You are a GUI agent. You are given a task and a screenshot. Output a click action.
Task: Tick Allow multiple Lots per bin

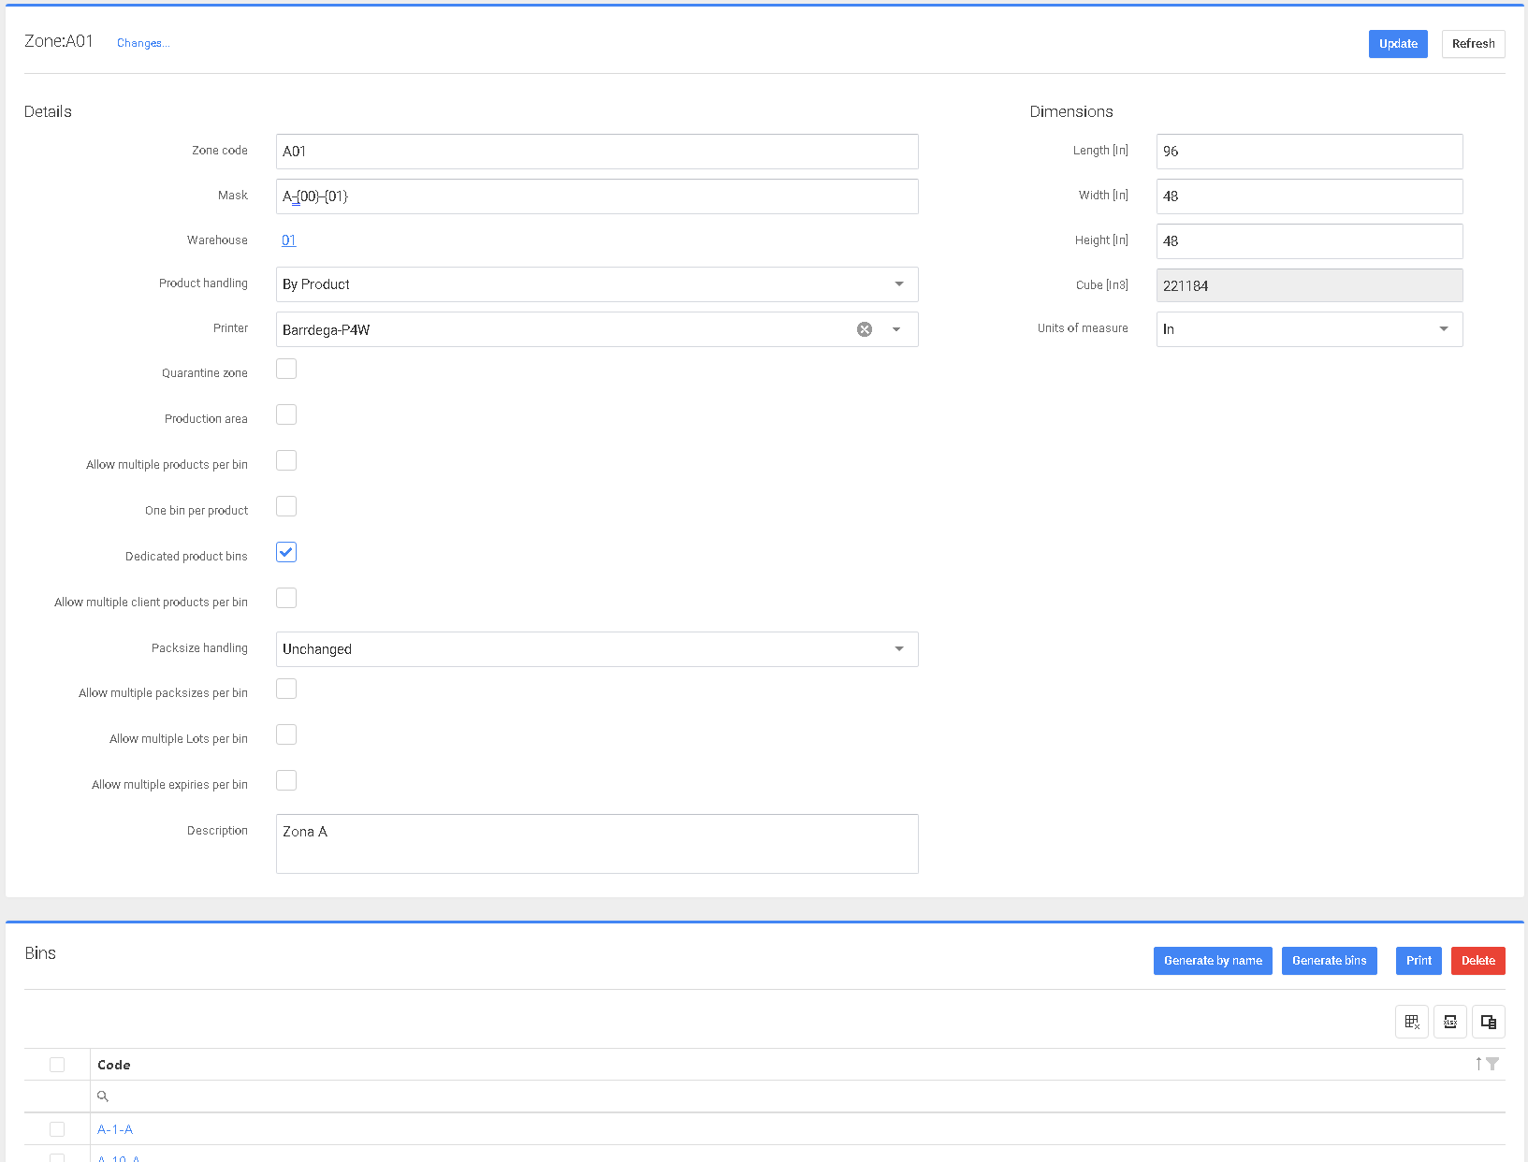(286, 735)
